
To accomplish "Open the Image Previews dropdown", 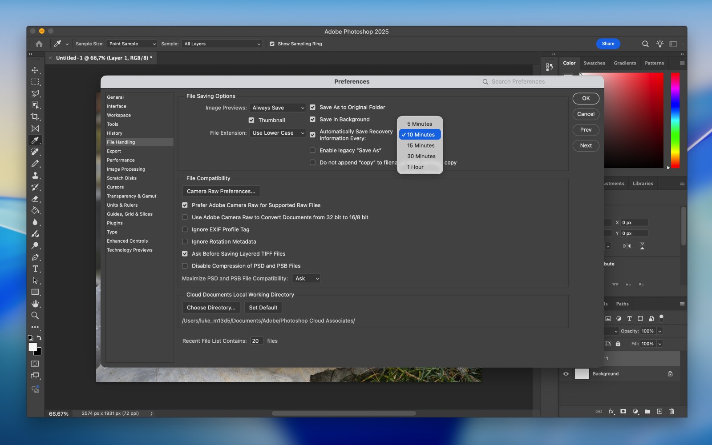I will pos(277,107).
